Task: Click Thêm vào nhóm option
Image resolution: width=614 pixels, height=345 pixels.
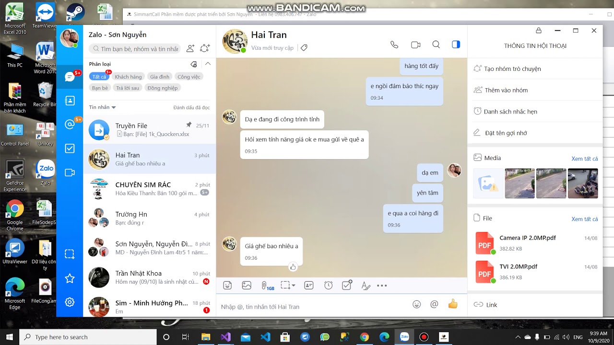Action: (x=535, y=90)
